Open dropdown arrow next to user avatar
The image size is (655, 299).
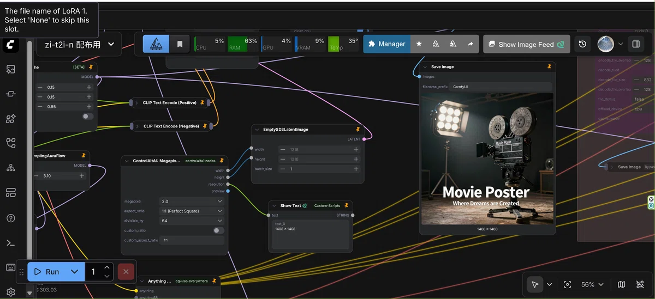pos(621,44)
